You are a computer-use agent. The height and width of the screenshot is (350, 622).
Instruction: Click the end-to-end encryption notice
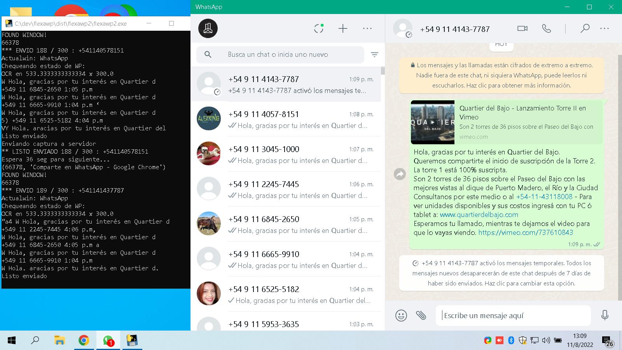(501, 75)
